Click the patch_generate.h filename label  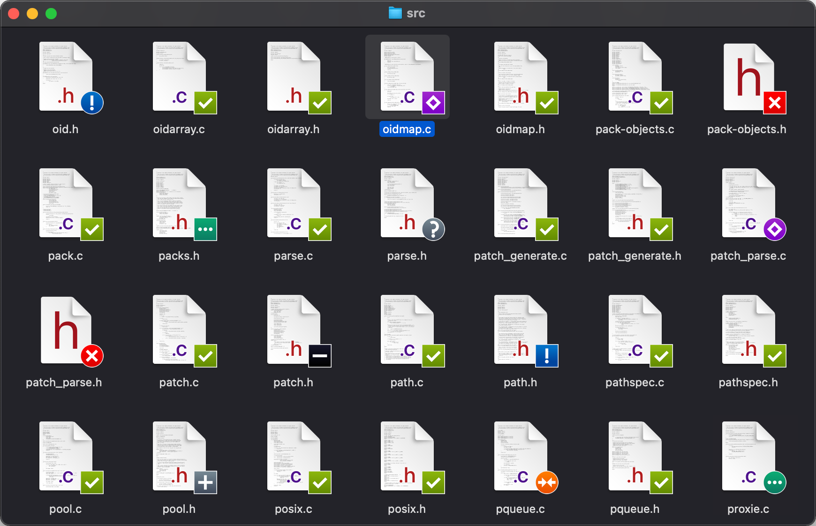635,256
